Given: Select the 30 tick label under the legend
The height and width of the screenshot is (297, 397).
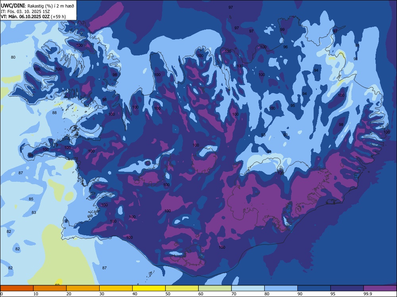Looking at the screenshot, I should coord(102,294).
